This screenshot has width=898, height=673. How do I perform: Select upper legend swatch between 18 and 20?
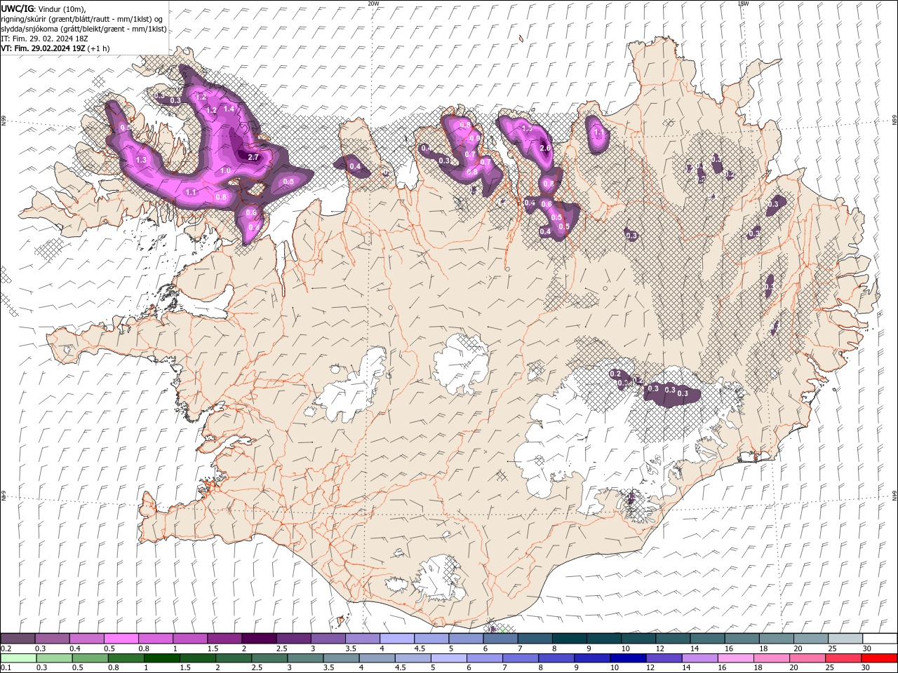coord(777,639)
